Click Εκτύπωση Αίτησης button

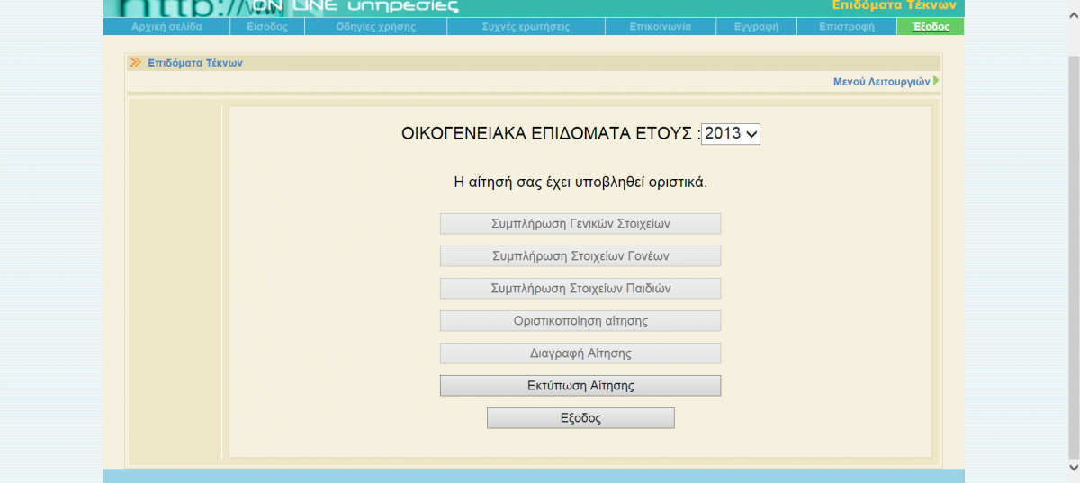pyautogui.click(x=580, y=386)
